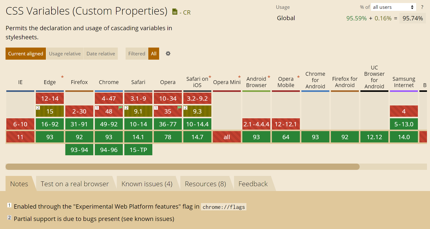
Task: Switch to Usage relative view
Action: tap(65, 54)
